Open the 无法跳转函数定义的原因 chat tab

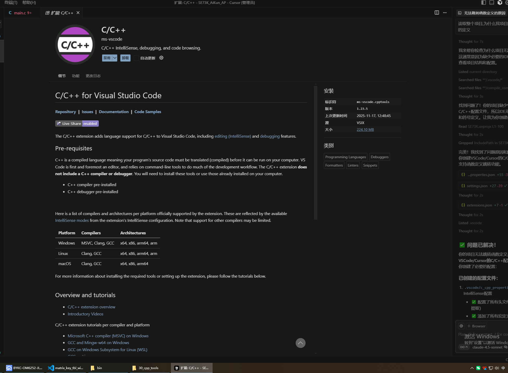(x=482, y=13)
